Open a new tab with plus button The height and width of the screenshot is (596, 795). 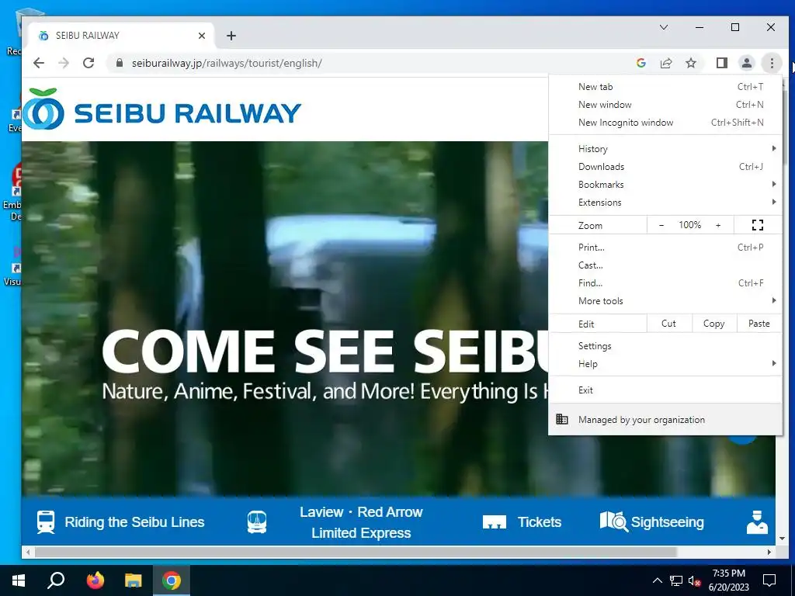pos(231,36)
